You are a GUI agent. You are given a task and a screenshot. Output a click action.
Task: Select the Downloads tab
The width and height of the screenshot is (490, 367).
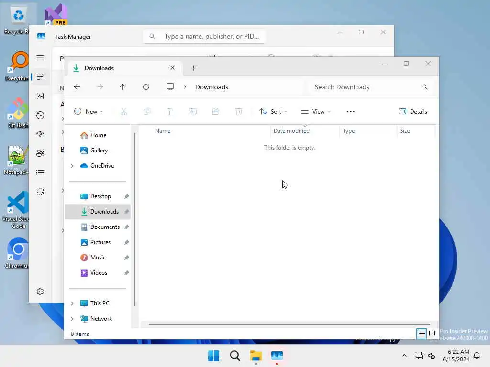click(x=125, y=68)
